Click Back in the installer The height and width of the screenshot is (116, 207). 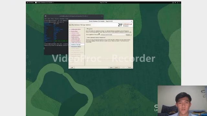coord(111,67)
